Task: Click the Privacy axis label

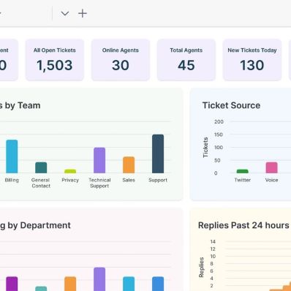Action: click(x=70, y=180)
